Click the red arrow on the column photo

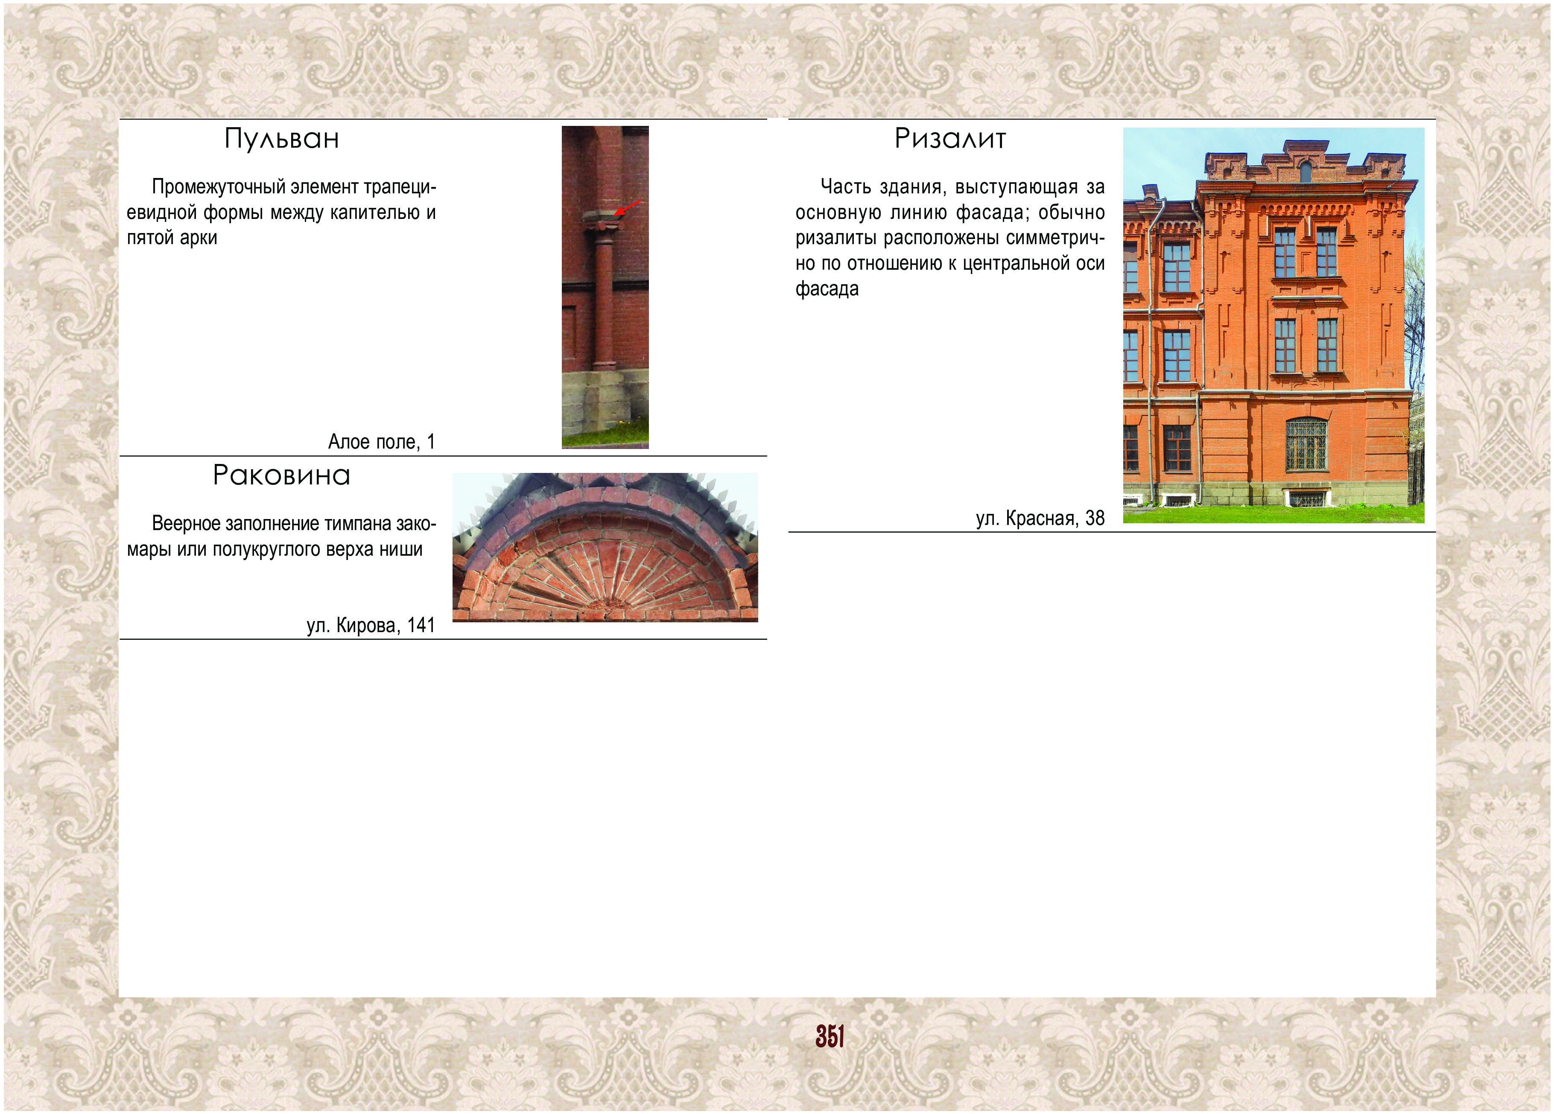627,208
